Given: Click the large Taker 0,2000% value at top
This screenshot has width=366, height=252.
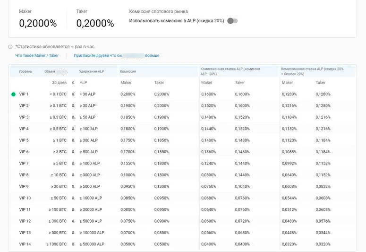Looking at the screenshot, I should pos(95,23).
